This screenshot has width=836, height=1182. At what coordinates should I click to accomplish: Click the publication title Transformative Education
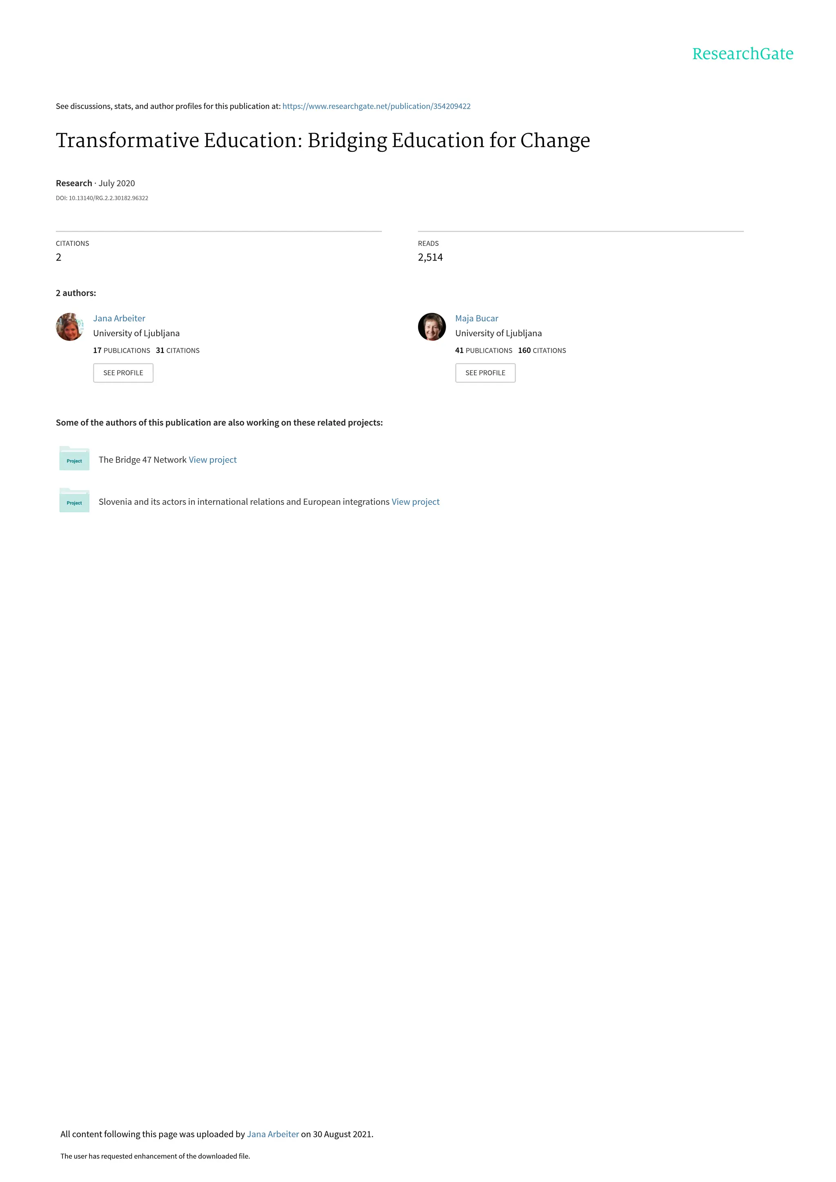(x=323, y=141)
